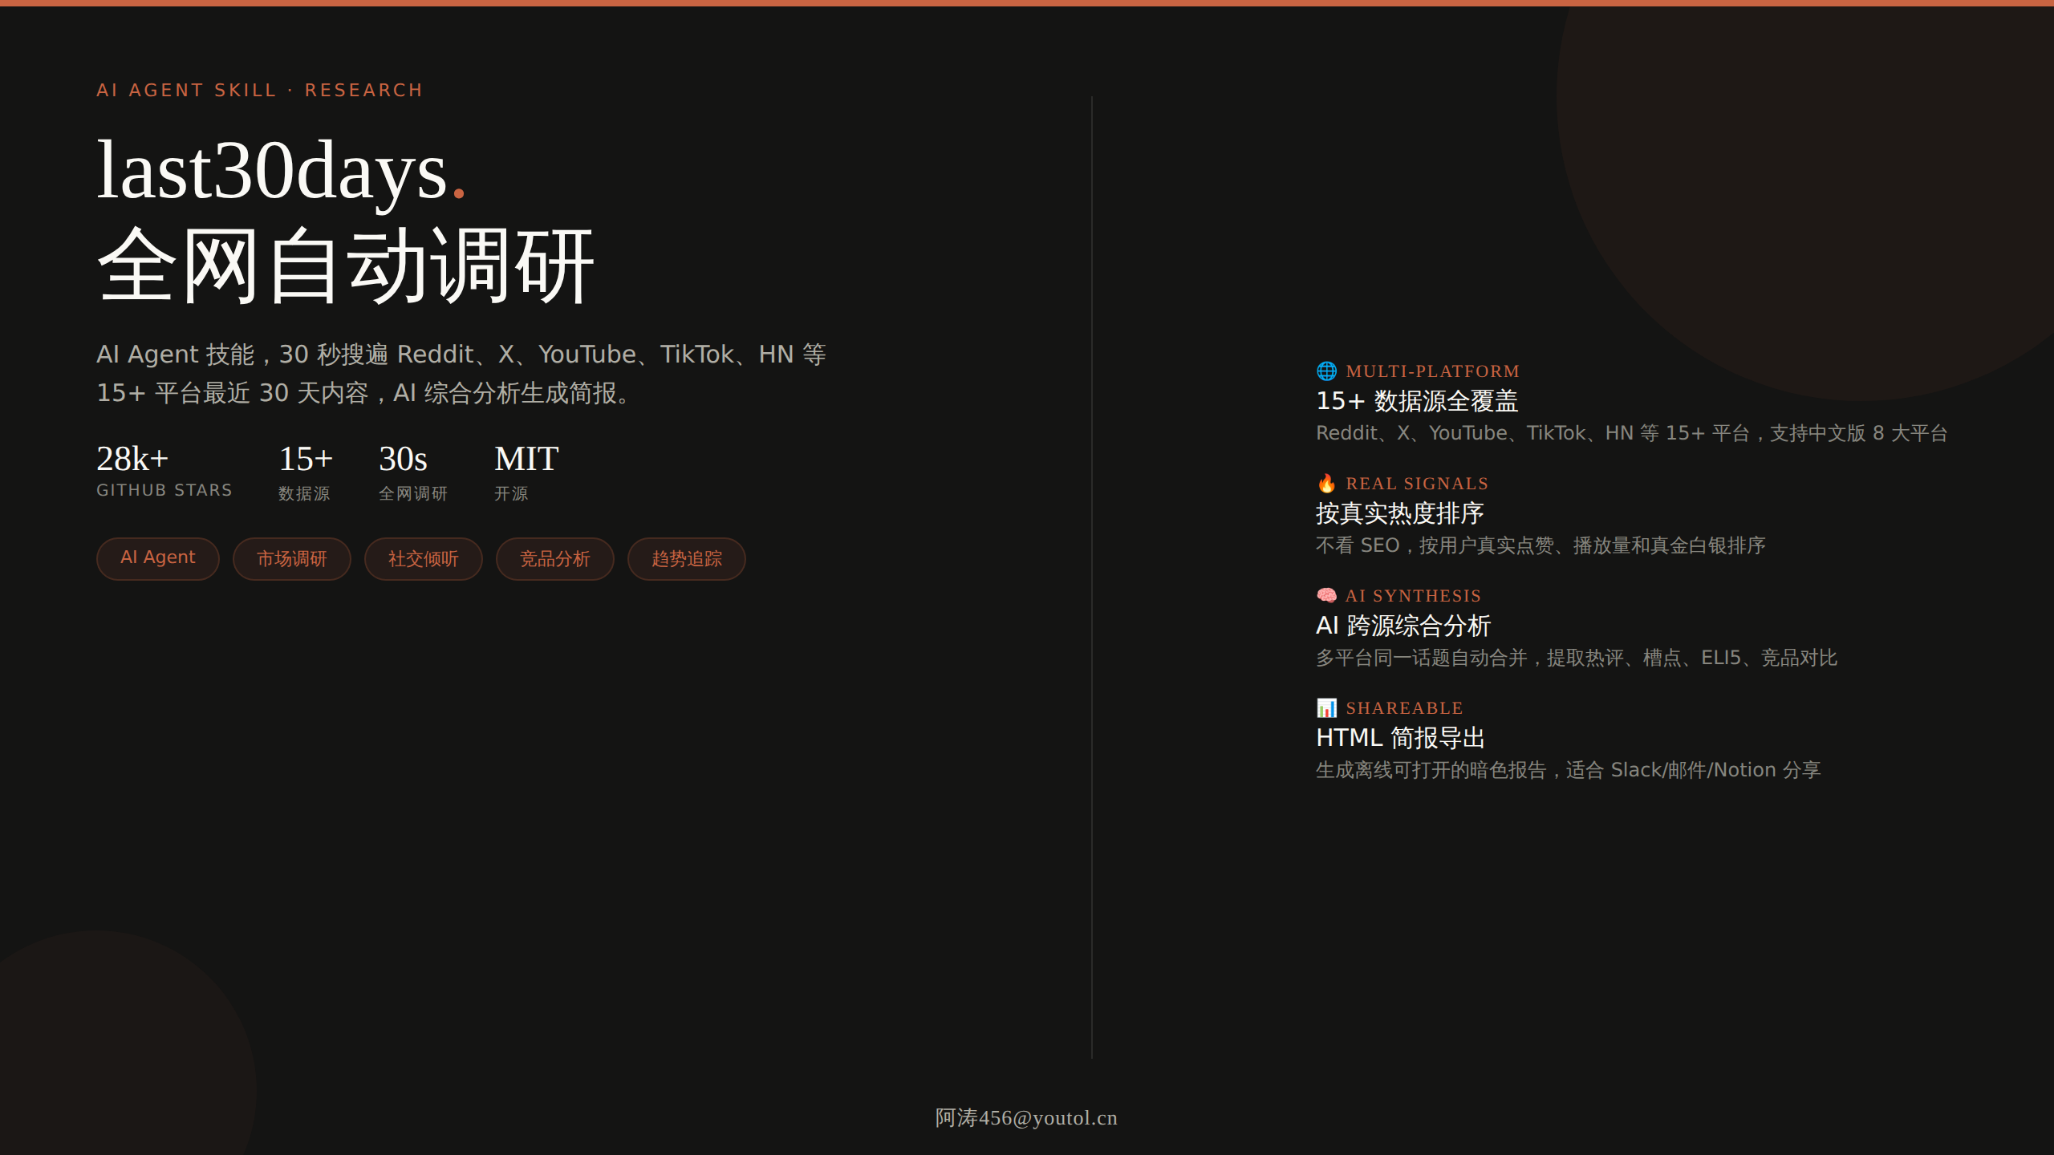Select the 市场调研 tag pill
The width and height of the screenshot is (2054, 1155).
292,558
